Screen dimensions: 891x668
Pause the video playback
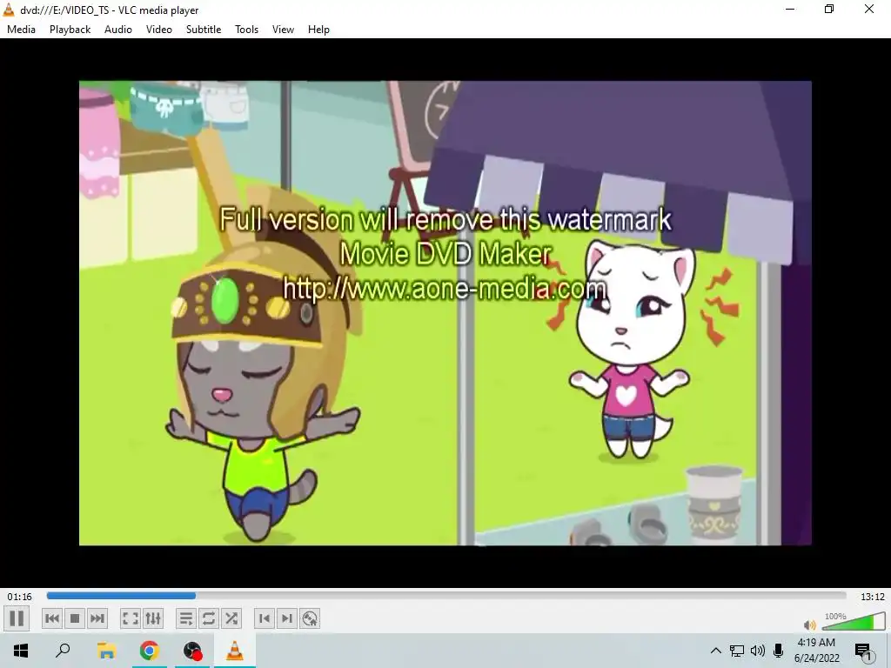[17, 618]
